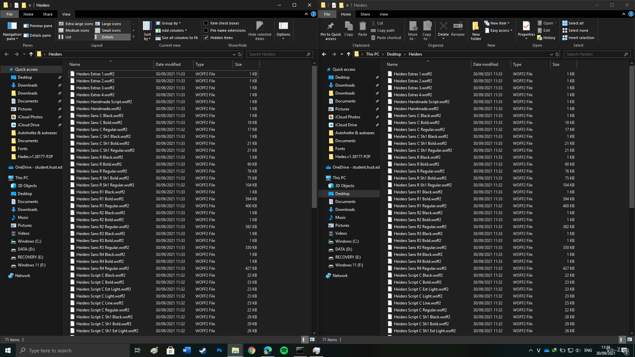This screenshot has width=635, height=357.
Task: Switch to View tab in right window
Action: [x=384, y=14]
